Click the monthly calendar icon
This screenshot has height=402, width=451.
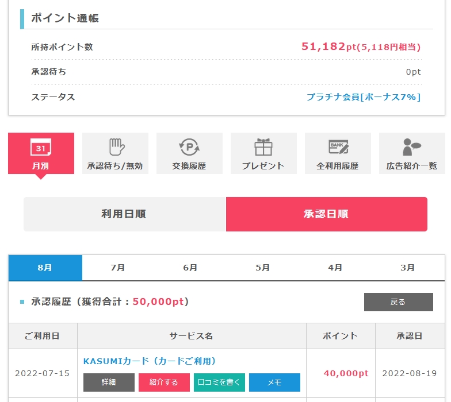click(41, 148)
